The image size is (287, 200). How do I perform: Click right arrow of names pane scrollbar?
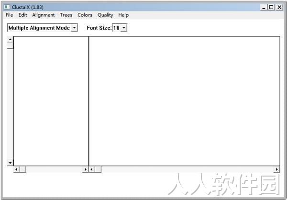(x=85, y=169)
